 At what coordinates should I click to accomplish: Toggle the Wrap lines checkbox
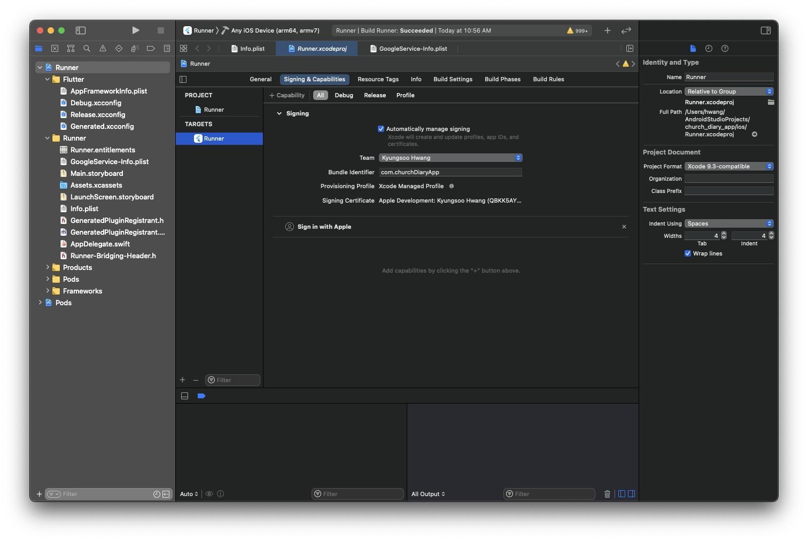click(x=688, y=253)
